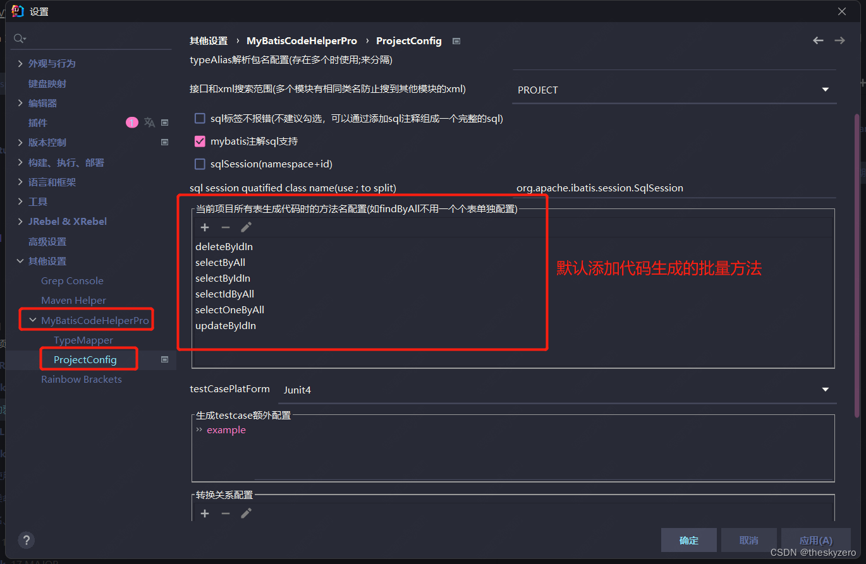Open the testCasePlatForm Junit4 dropdown
This screenshot has height=564, width=866.
click(557, 390)
